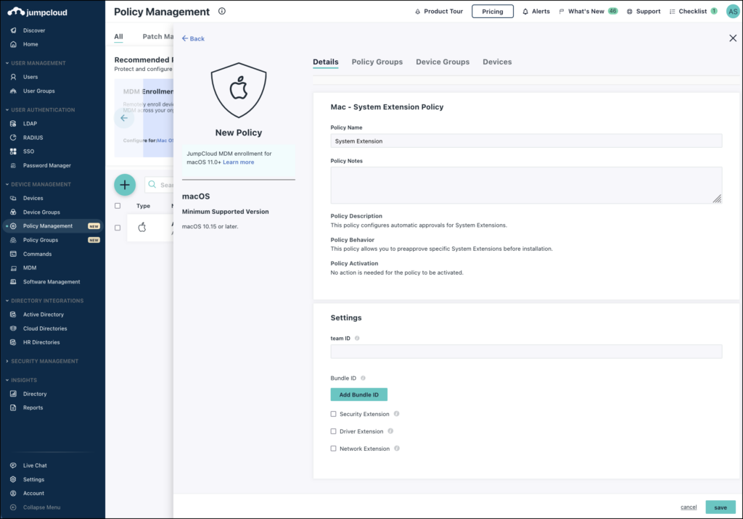
Task: Switch to the Details tab
Action: coord(326,62)
